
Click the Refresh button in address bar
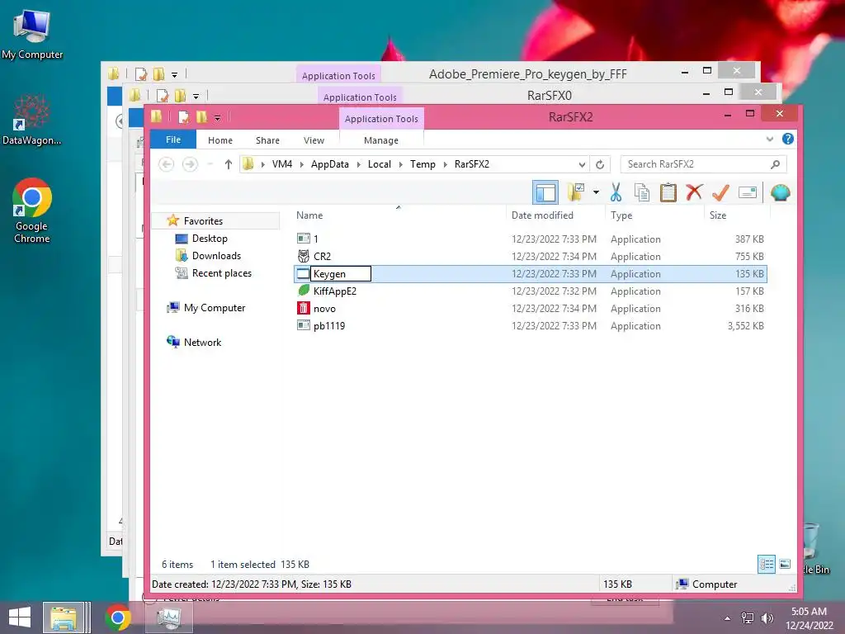[x=600, y=164]
